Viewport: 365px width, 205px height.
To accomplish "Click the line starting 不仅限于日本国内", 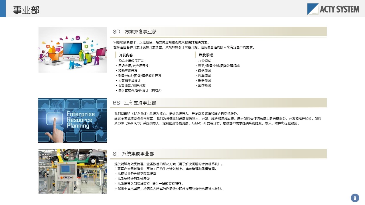I will coord(169,188).
